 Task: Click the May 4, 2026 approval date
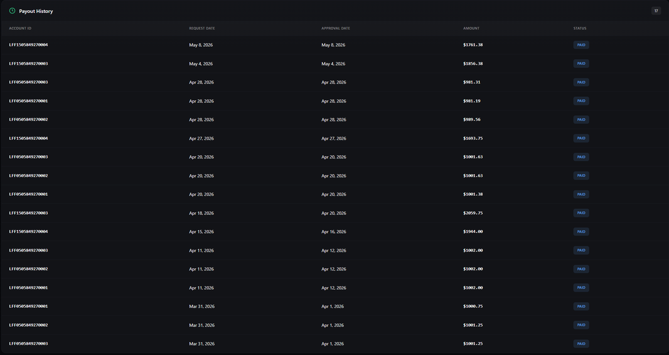point(333,64)
